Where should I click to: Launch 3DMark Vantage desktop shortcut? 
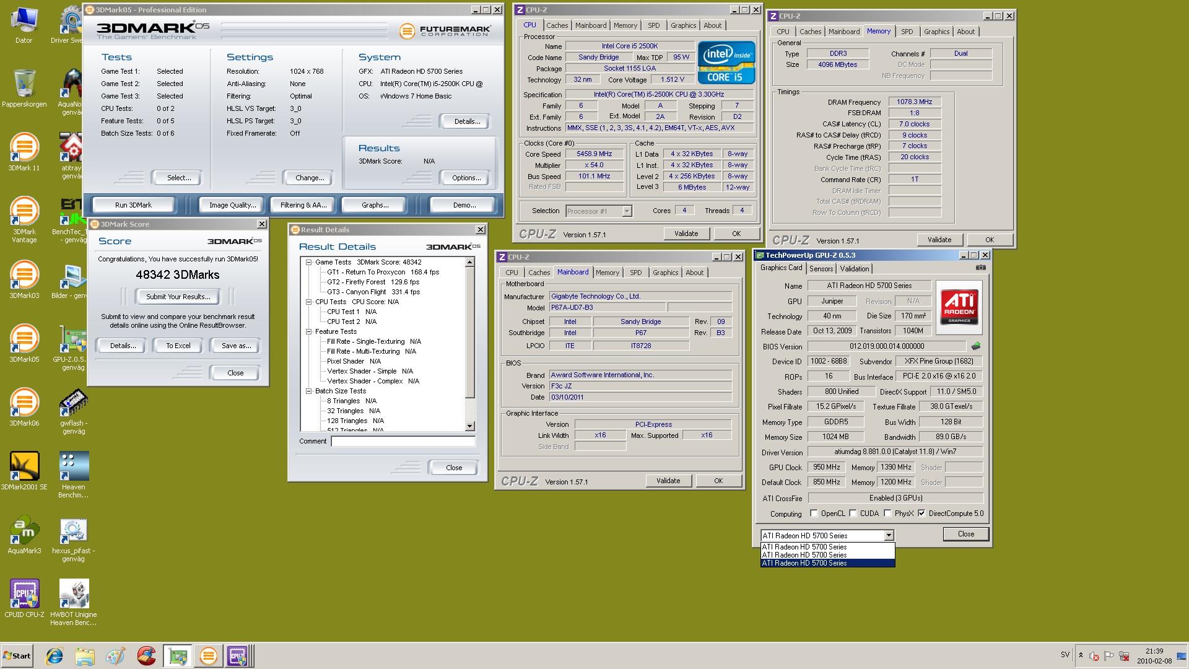[24, 219]
